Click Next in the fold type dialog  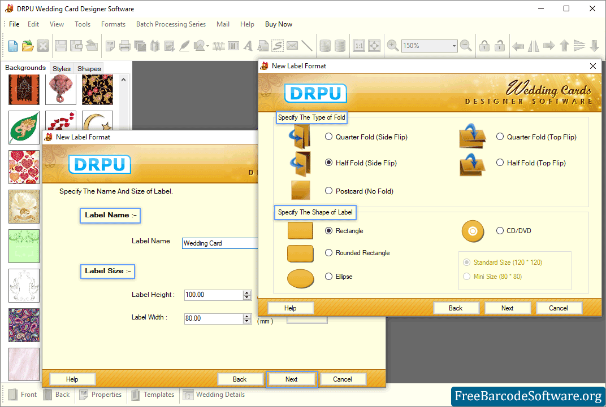pyautogui.click(x=508, y=308)
